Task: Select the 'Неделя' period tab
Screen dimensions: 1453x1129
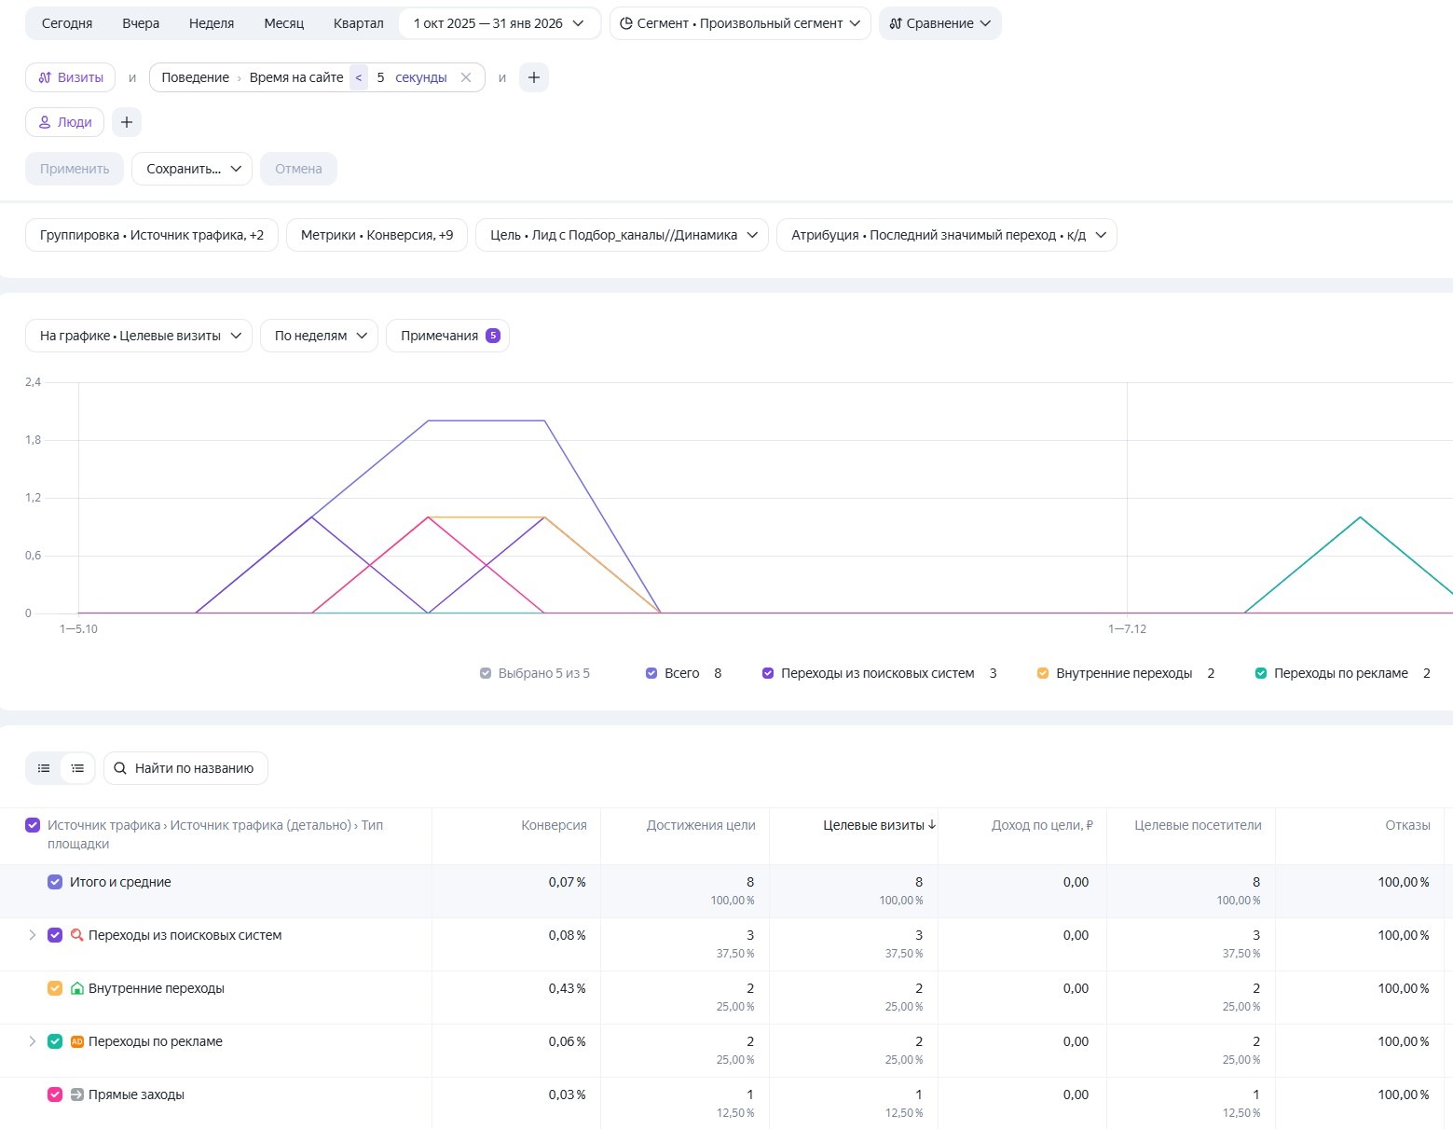Action: (212, 23)
